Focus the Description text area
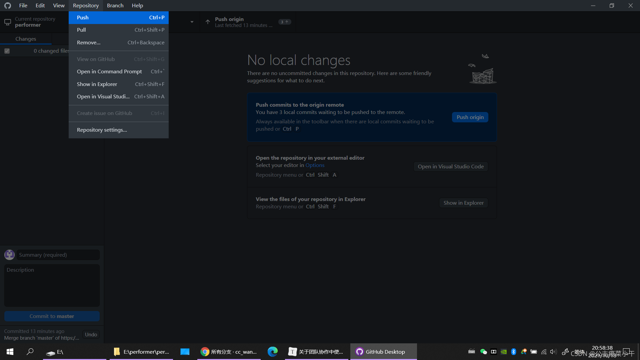 pos(52,286)
